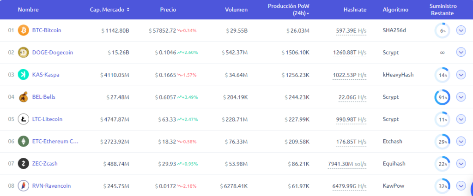Open the KAS-Kaspa link
473x196 pixels.
tap(46, 75)
